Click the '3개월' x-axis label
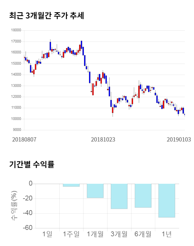Screen dimensions: 194x246 119,234
